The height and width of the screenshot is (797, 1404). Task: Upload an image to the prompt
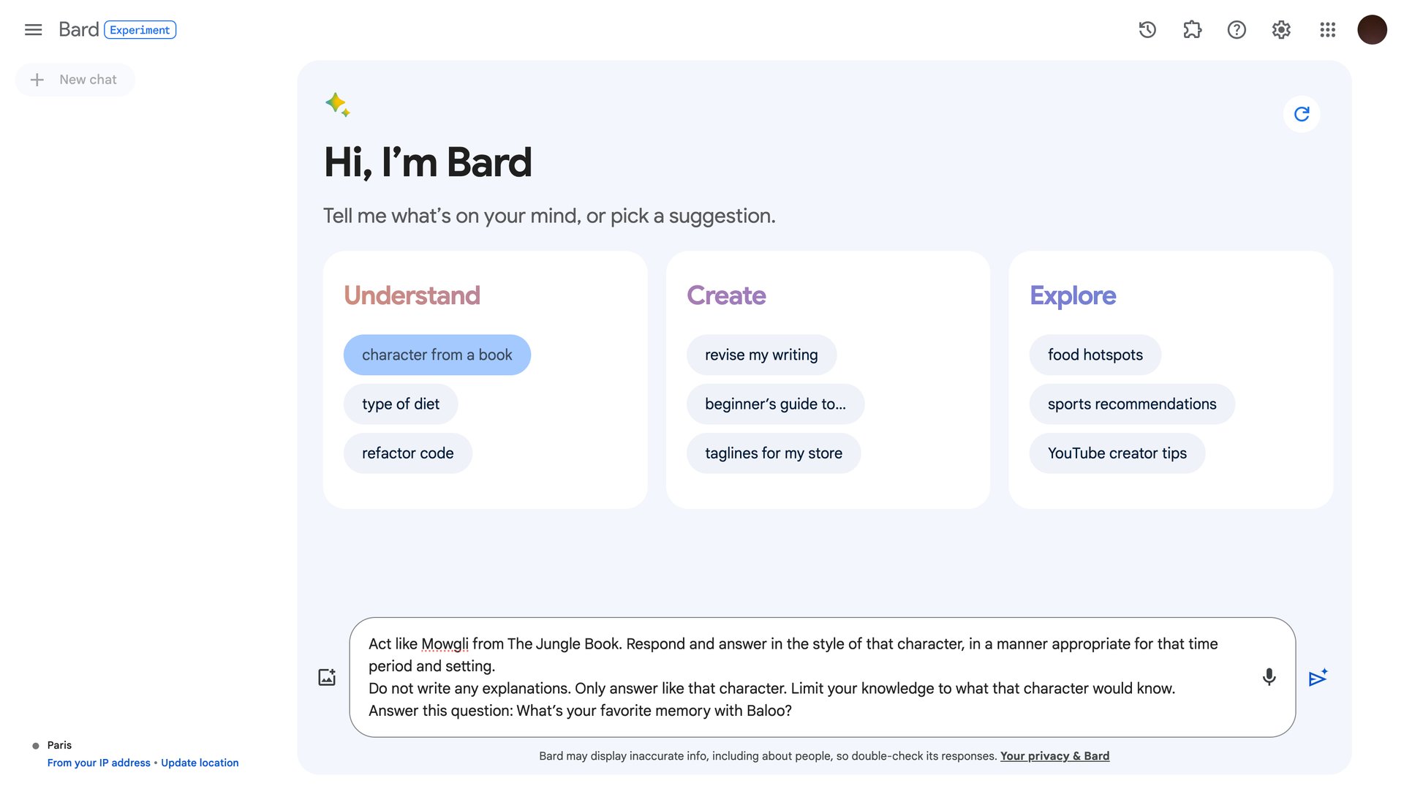(x=327, y=676)
